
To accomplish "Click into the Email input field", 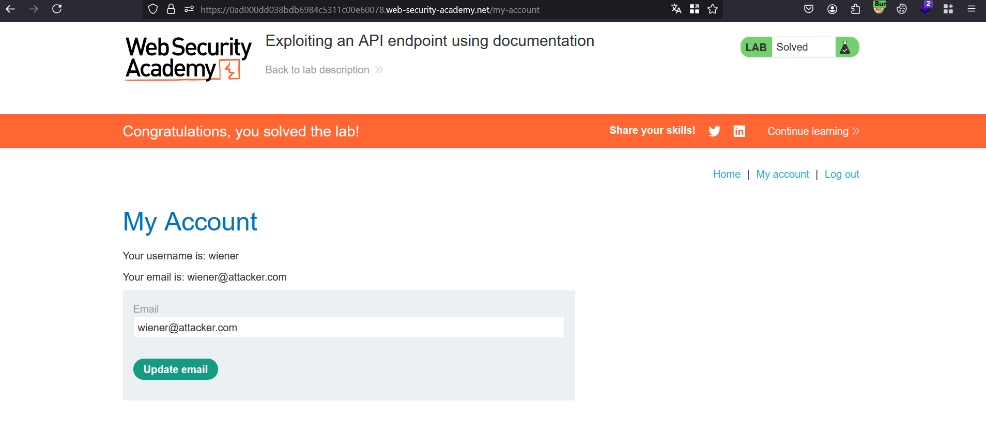I will point(349,328).
